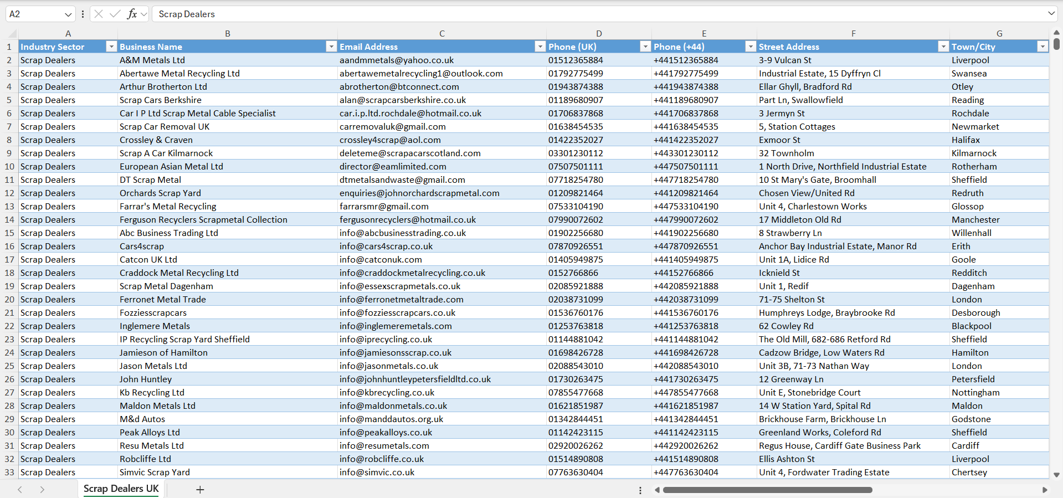
Task: Click horizontal scroll left arrow
Action: pos(657,490)
